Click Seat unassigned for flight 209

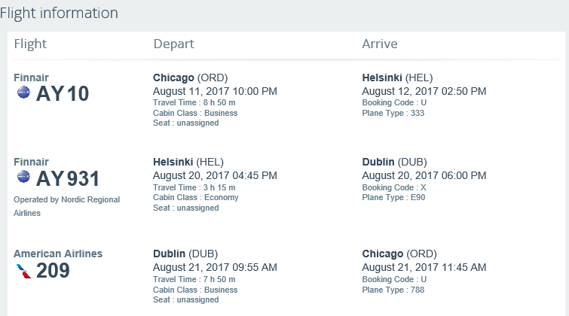click(x=186, y=299)
